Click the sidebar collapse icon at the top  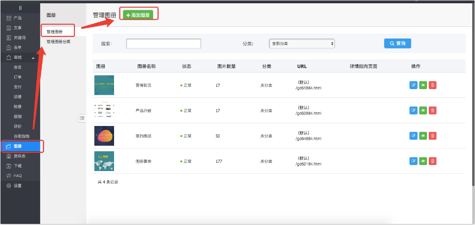(20, 8)
